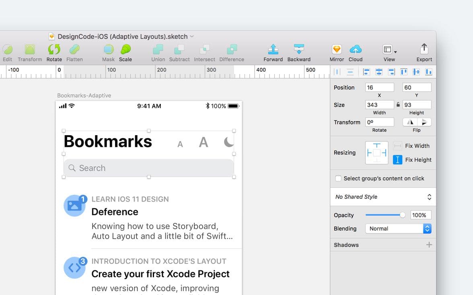Click the Width size field
Viewport: 473px width, 295px height.
click(380, 105)
